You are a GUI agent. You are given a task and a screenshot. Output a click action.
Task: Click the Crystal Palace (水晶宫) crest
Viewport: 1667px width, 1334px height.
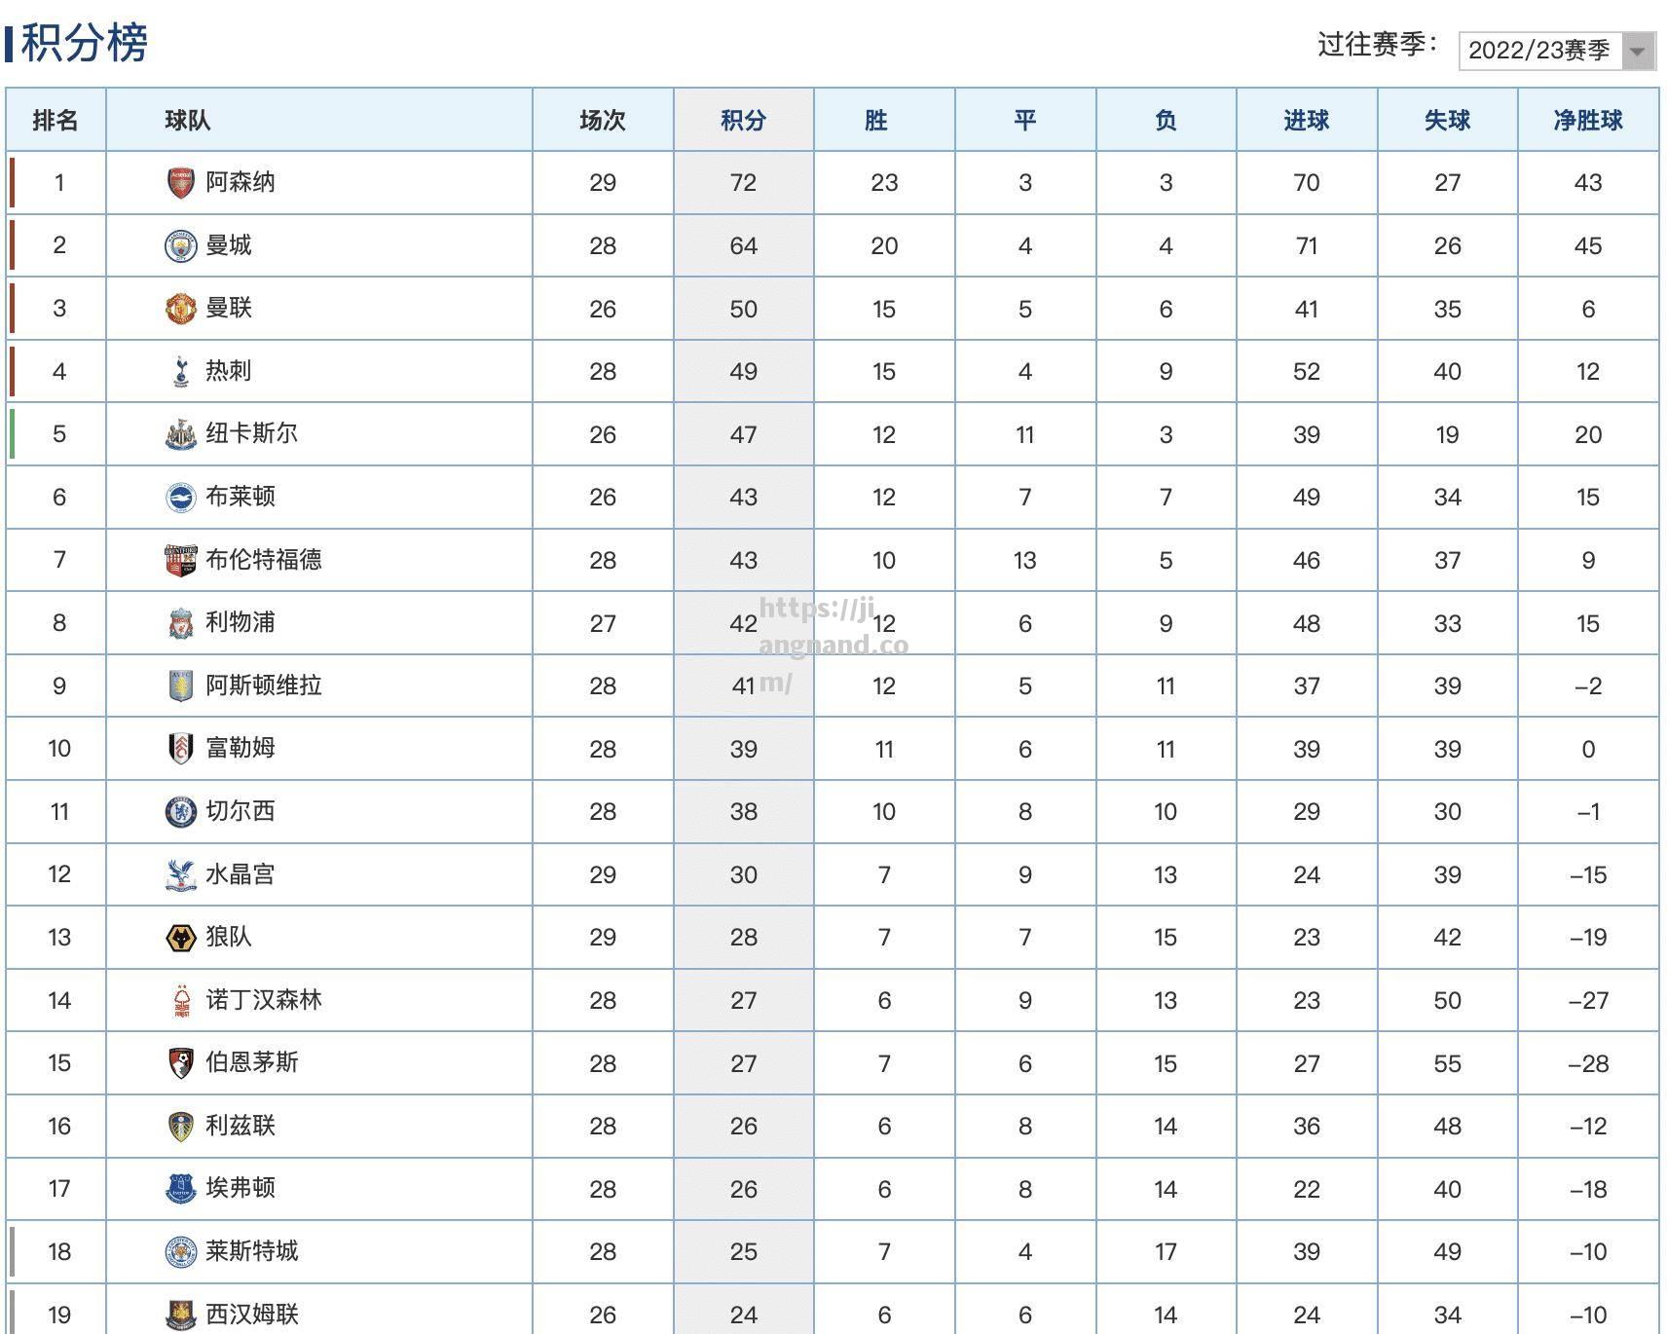pos(181,874)
